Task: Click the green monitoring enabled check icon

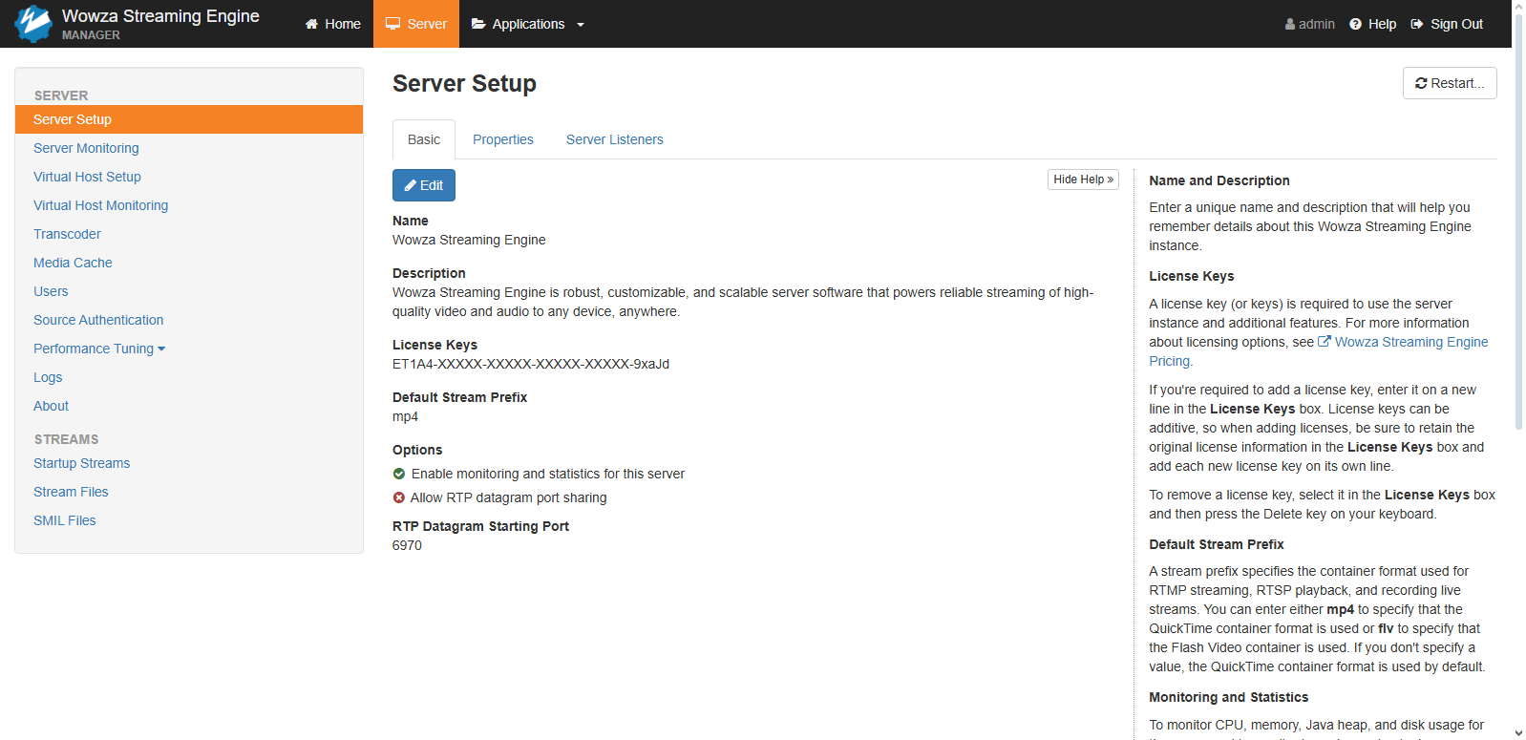Action: click(x=399, y=474)
